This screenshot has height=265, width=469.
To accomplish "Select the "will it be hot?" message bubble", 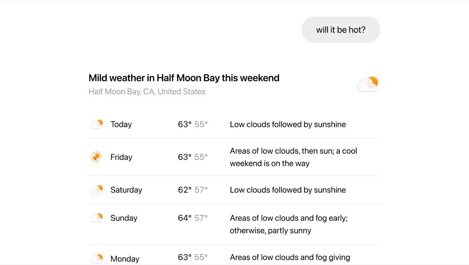I will pos(341,30).
